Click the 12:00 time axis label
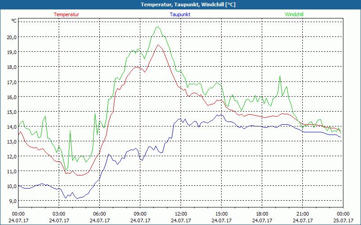Image resolution: width=361 pixels, height=225 pixels. 181,214
